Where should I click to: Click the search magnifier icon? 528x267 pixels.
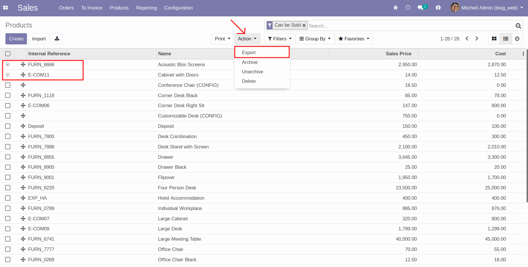coord(518,26)
